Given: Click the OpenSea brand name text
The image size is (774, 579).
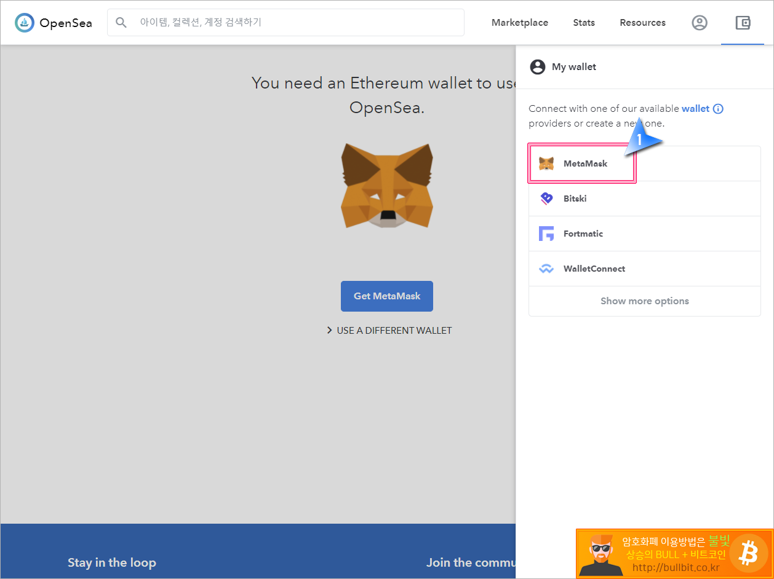Looking at the screenshot, I should 66,23.
